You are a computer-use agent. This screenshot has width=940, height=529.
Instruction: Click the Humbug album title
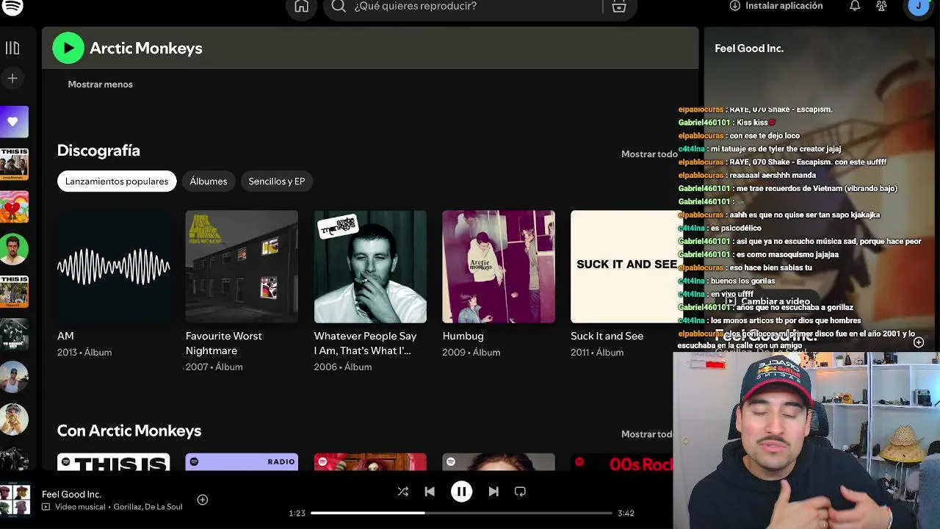click(463, 336)
